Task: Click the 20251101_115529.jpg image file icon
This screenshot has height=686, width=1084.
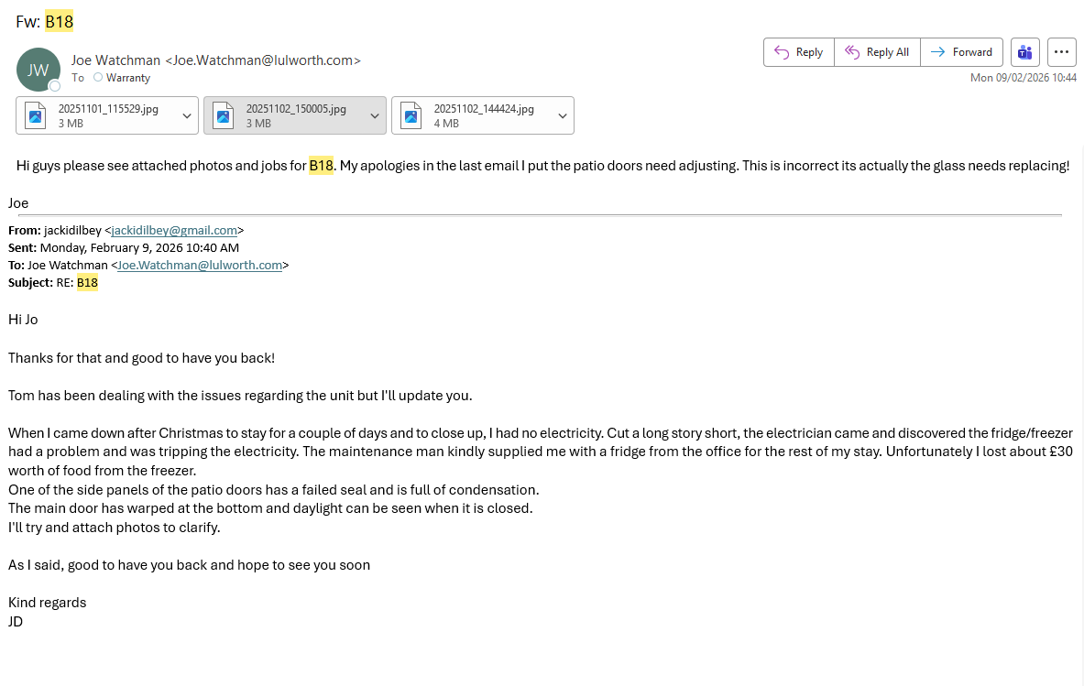Action: 36,115
